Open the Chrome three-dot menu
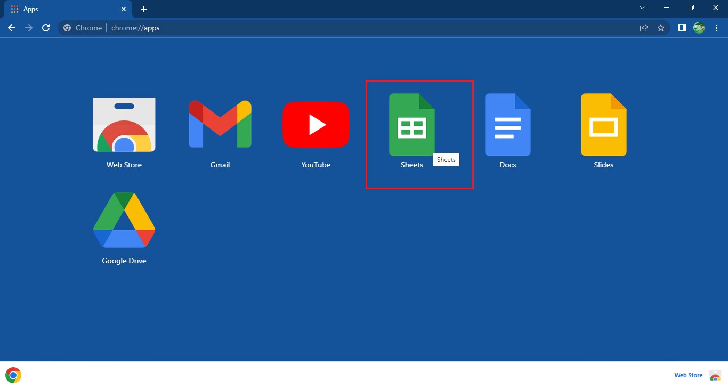This screenshot has width=728, height=388. click(716, 28)
